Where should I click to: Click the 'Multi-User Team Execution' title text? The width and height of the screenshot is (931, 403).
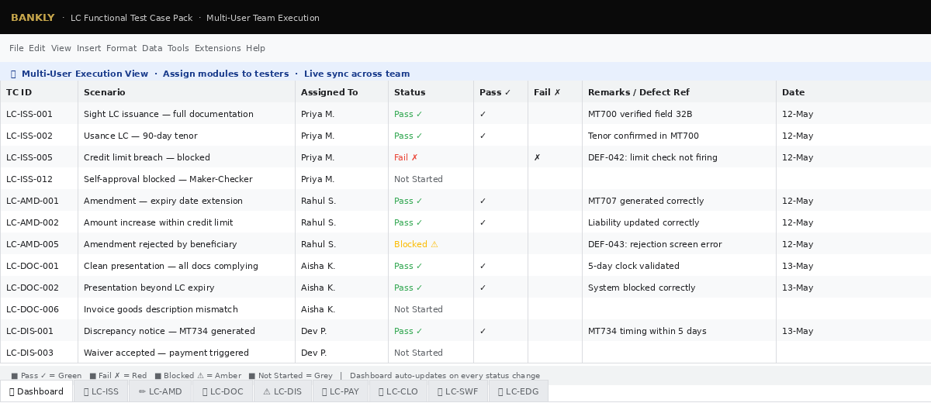click(263, 18)
